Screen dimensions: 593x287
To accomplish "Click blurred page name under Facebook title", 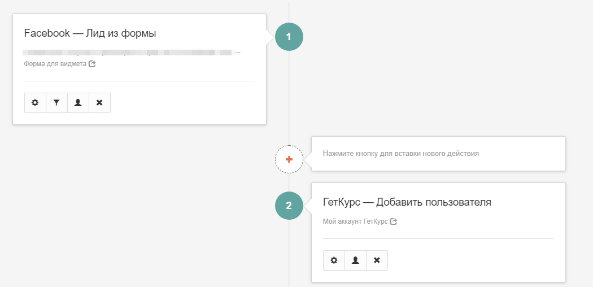I will tap(127, 53).
